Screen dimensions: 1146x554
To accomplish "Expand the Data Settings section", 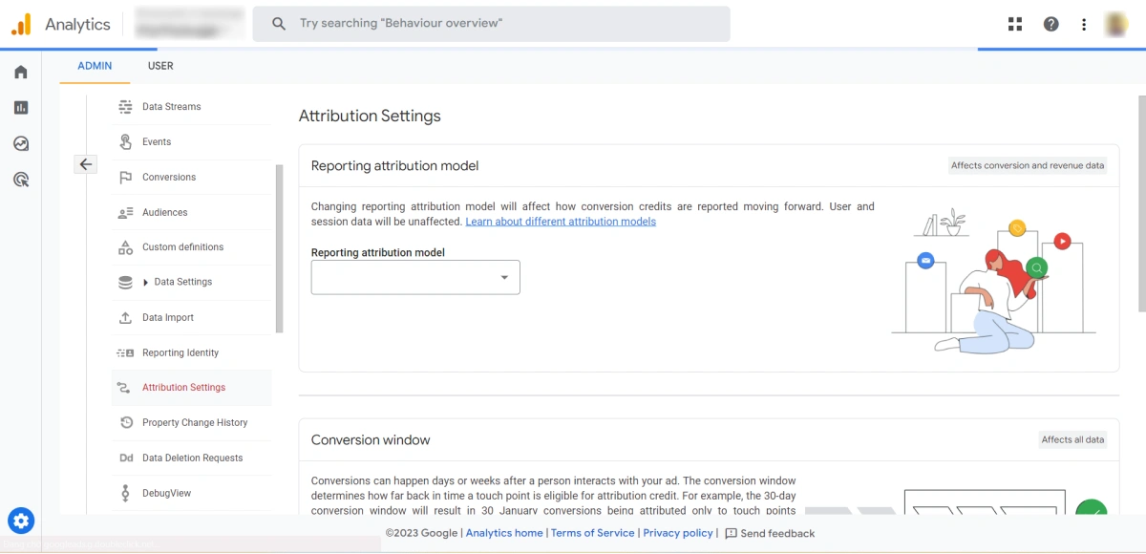I will point(181,282).
